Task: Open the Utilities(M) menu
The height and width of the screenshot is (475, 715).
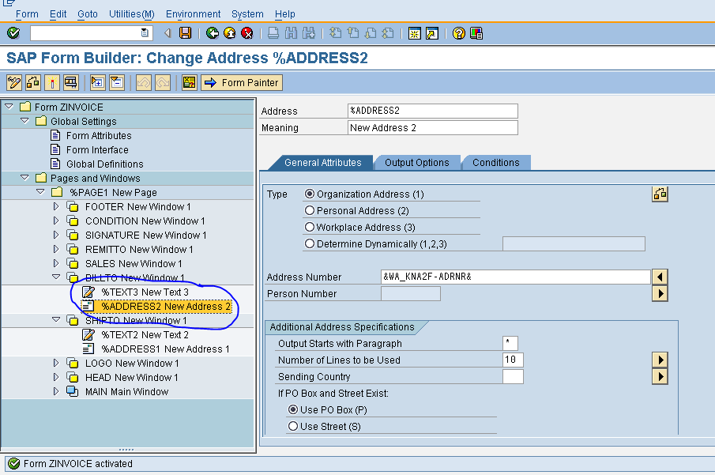Action: 131,13
